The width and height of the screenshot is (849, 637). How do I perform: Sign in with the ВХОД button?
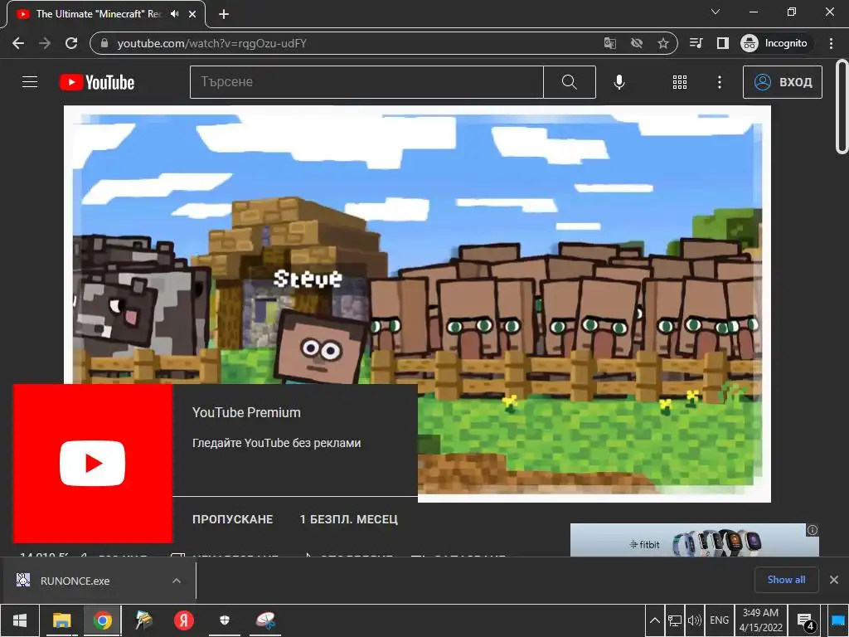(783, 82)
